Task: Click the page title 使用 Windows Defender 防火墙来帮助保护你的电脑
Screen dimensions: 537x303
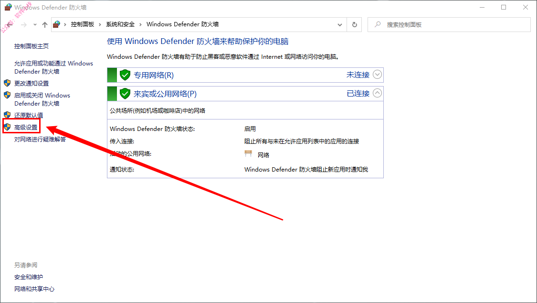Action: tap(198, 42)
